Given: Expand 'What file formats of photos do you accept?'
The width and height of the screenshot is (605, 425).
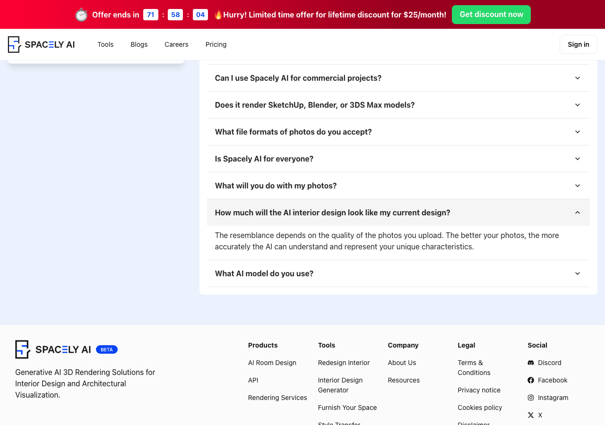Looking at the screenshot, I should point(398,132).
